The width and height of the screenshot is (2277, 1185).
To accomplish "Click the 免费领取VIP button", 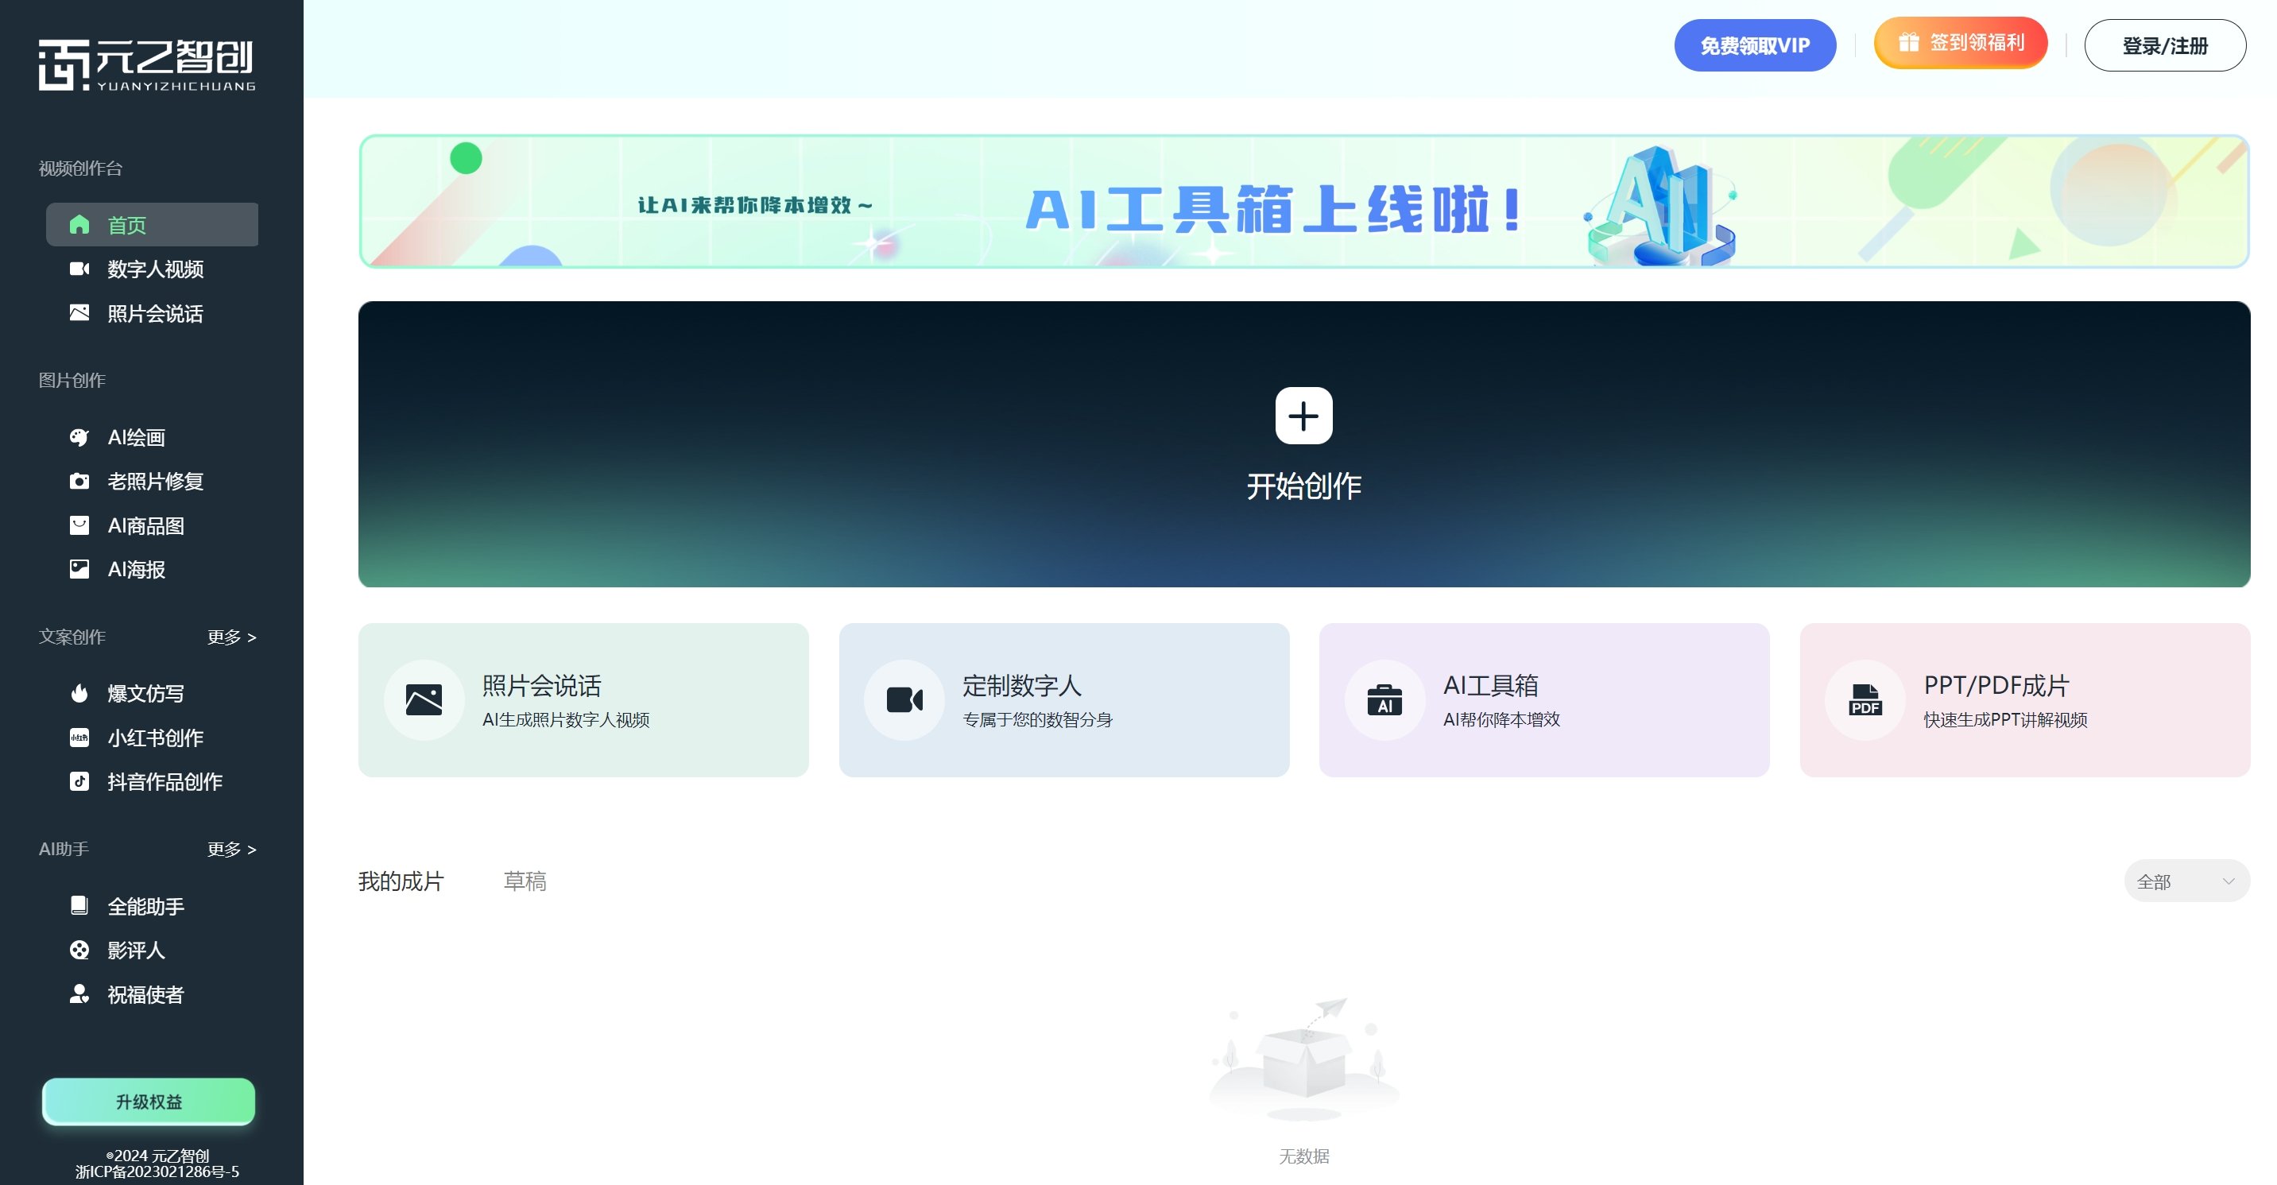I will coord(1755,45).
